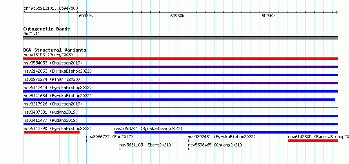Viewport: 349px width, 164px height.
Task: Select the short red nsv6142790 bar
Action: 52,132
